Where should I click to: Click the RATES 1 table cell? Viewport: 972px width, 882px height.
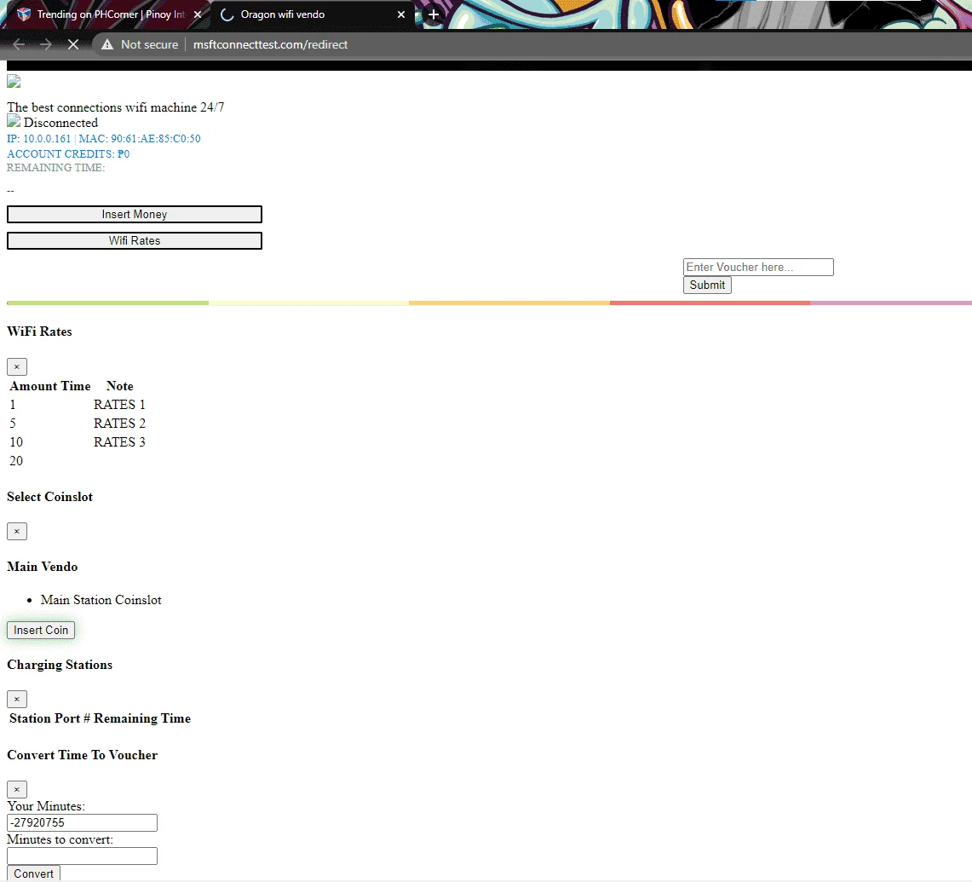tap(119, 405)
